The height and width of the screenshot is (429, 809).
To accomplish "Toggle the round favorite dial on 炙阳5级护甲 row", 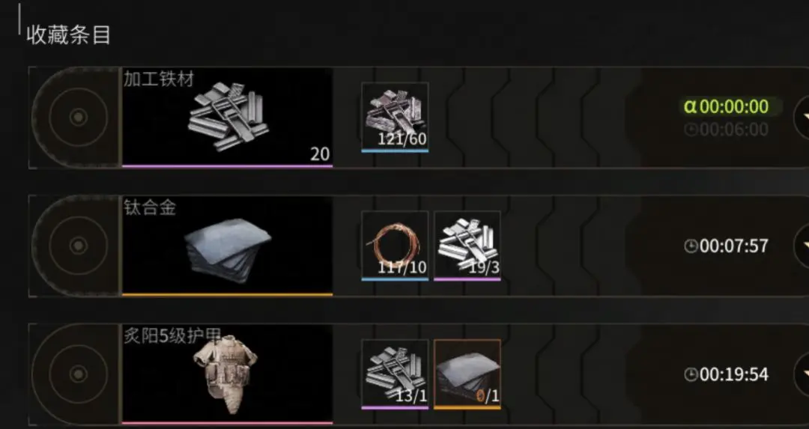I will (77, 374).
